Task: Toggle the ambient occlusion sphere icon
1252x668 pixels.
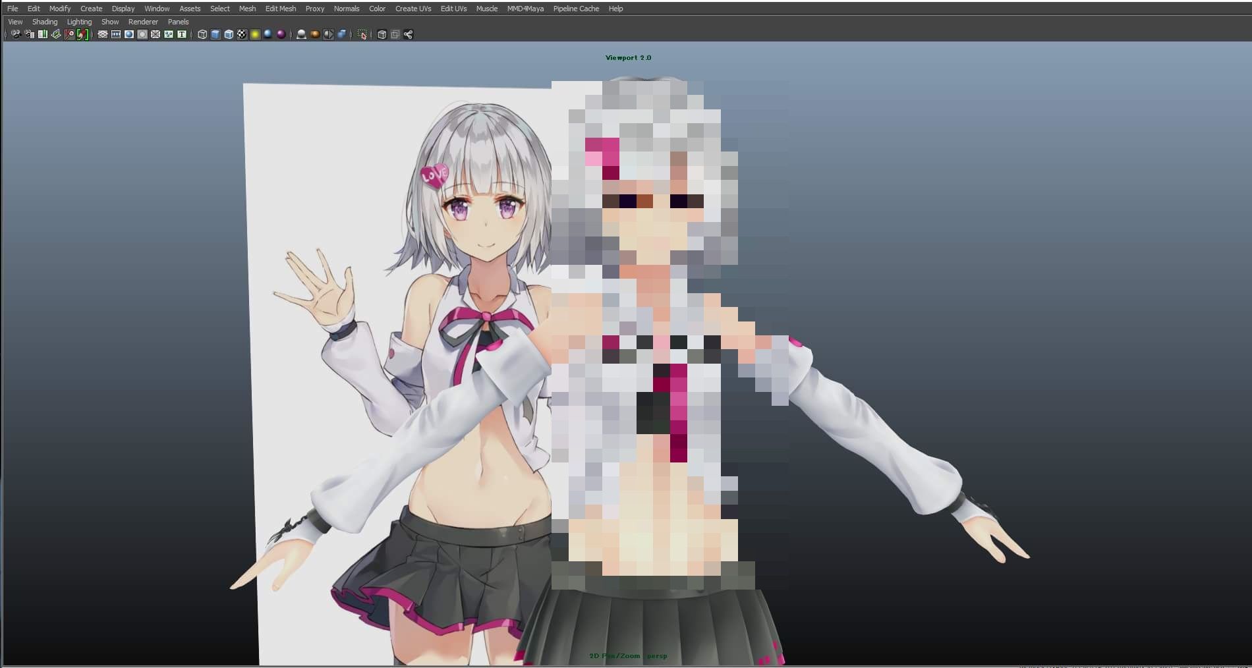Action: point(301,34)
